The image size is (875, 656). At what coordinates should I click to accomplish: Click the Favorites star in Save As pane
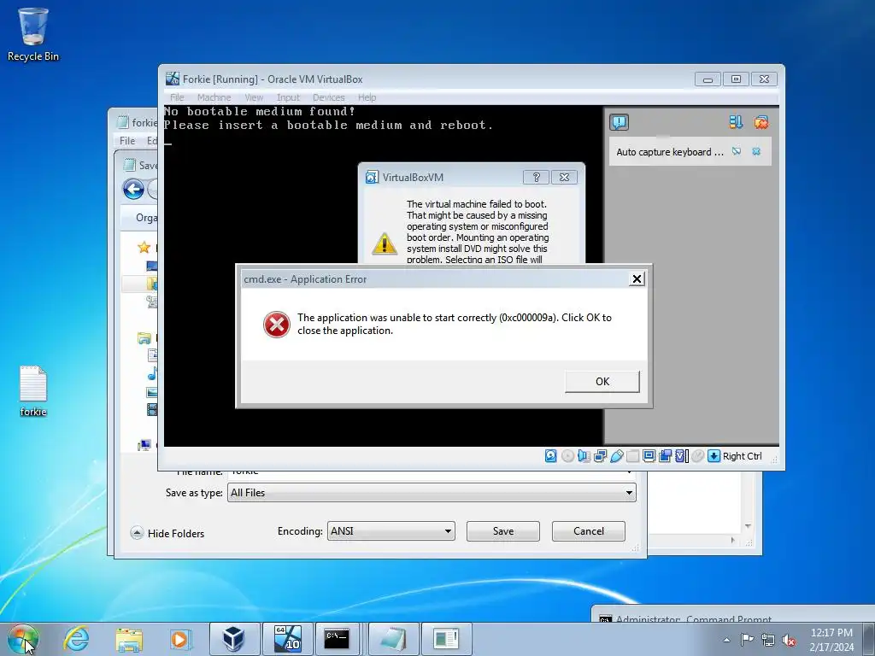pyautogui.click(x=144, y=247)
